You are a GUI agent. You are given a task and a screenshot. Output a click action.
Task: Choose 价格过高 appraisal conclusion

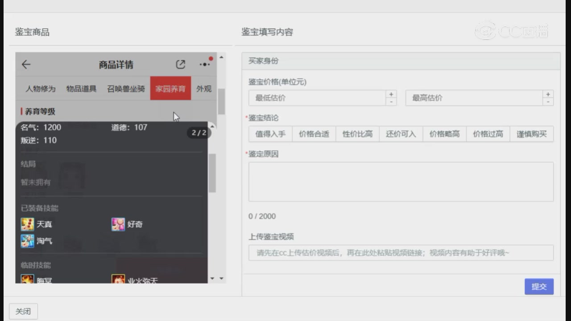[488, 134]
